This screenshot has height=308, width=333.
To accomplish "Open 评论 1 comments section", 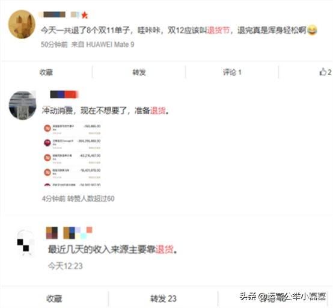I will coord(232,72).
